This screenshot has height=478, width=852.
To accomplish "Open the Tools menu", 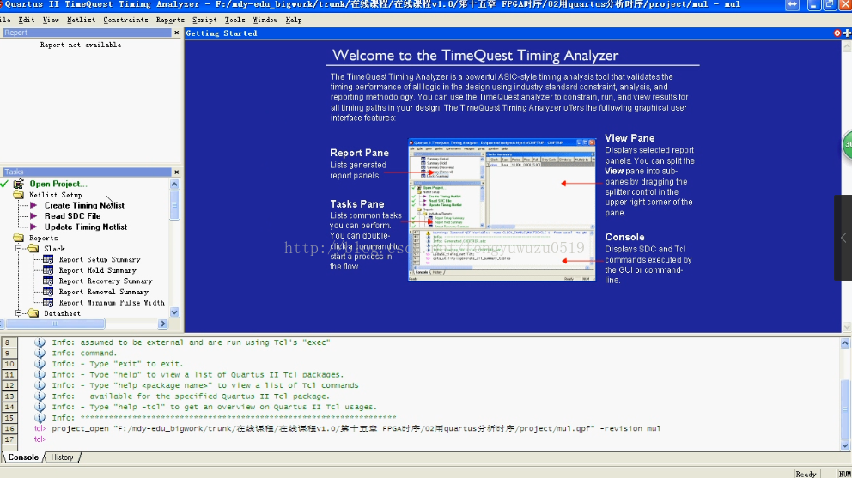I will pyautogui.click(x=234, y=20).
